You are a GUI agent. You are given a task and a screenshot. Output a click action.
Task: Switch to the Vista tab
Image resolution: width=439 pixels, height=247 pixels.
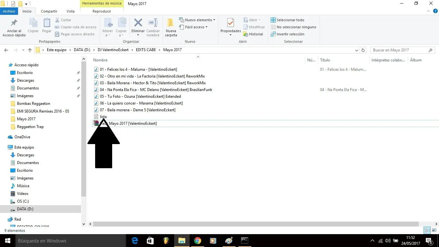tap(70, 11)
